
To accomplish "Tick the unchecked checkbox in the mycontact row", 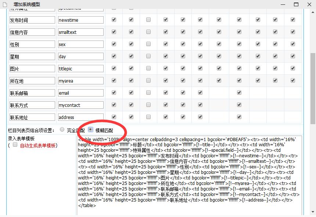I will (x=148, y=105).
